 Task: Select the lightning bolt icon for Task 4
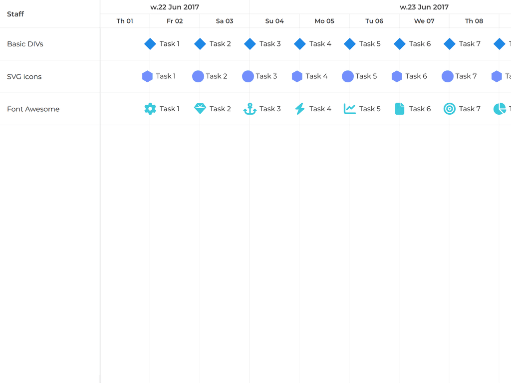300,109
